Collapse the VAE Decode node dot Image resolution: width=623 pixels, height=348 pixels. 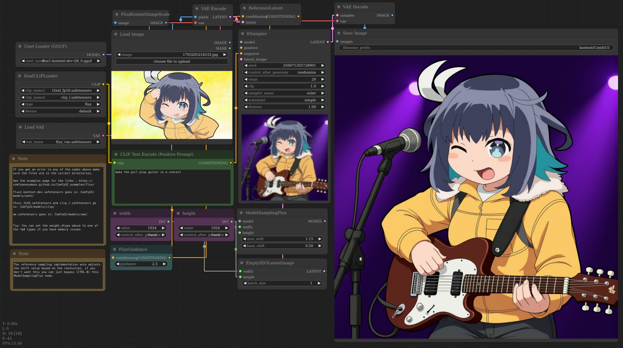pos(338,7)
